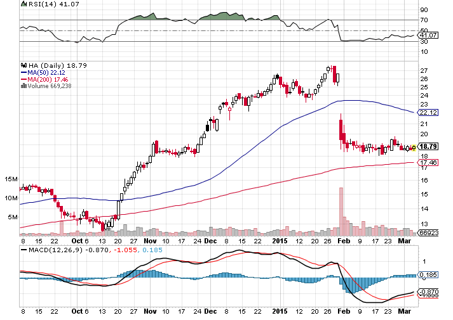Click the Mar date label beneath MACD panel
The image size is (453, 320).
coord(405,311)
